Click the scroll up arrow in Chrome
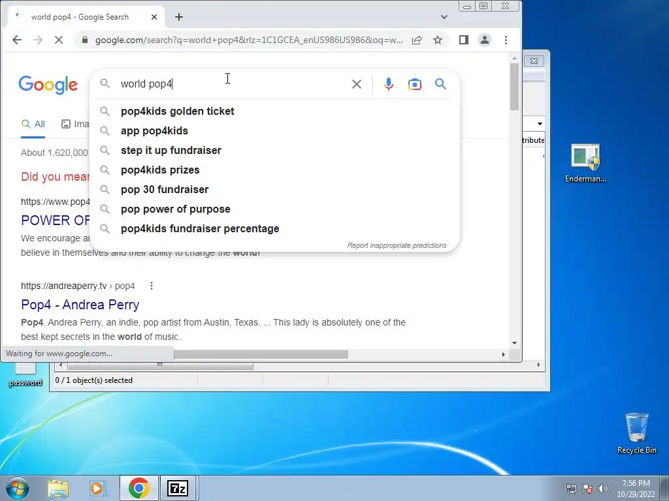Screen dimensions: 669x501 (514, 58)
